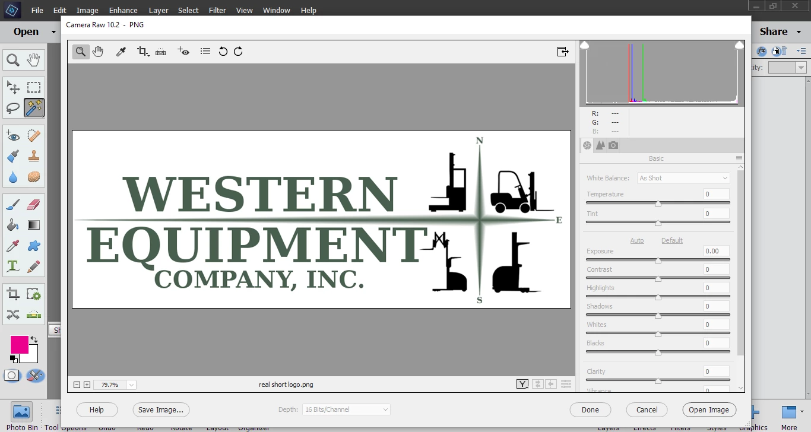Reset to default black and white colors
The height and width of the screenshot is (432, 811).
[x=13, y=358]
